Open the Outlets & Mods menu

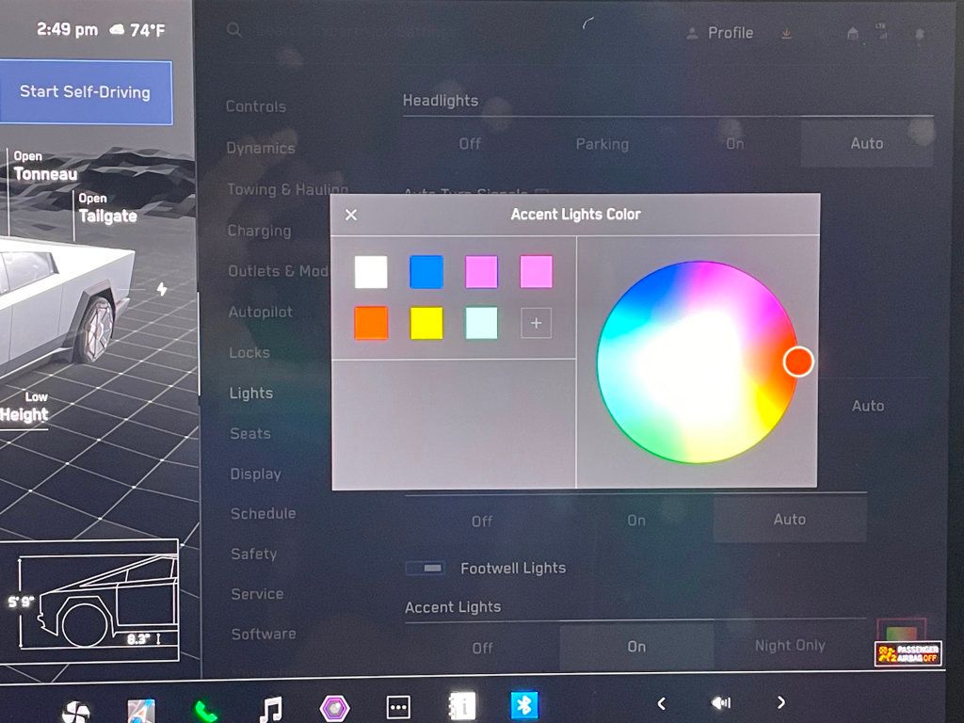[x=279, y=271]
